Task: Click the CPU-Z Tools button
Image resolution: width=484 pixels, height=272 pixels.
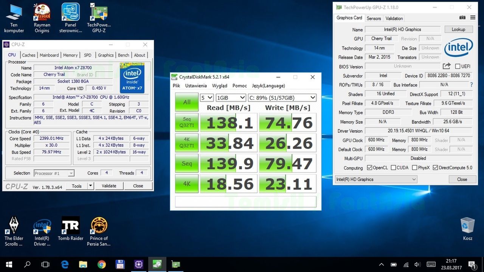Action: point(77,186)
